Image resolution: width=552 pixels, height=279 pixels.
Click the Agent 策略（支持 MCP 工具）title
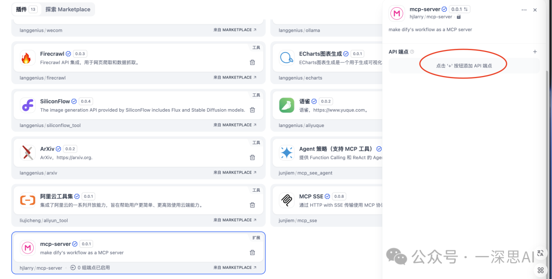336,149
